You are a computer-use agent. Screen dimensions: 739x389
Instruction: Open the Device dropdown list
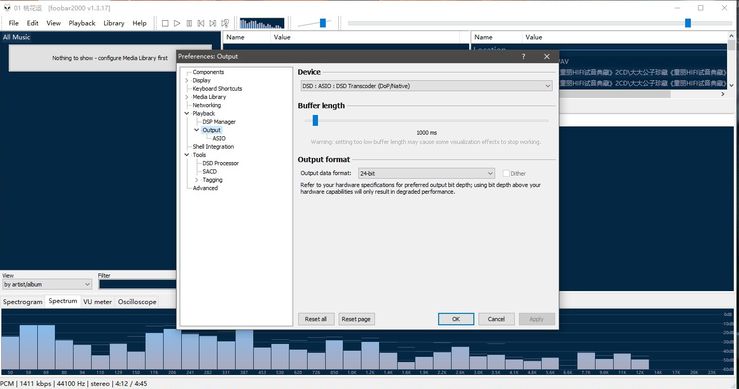coord(427,86)
